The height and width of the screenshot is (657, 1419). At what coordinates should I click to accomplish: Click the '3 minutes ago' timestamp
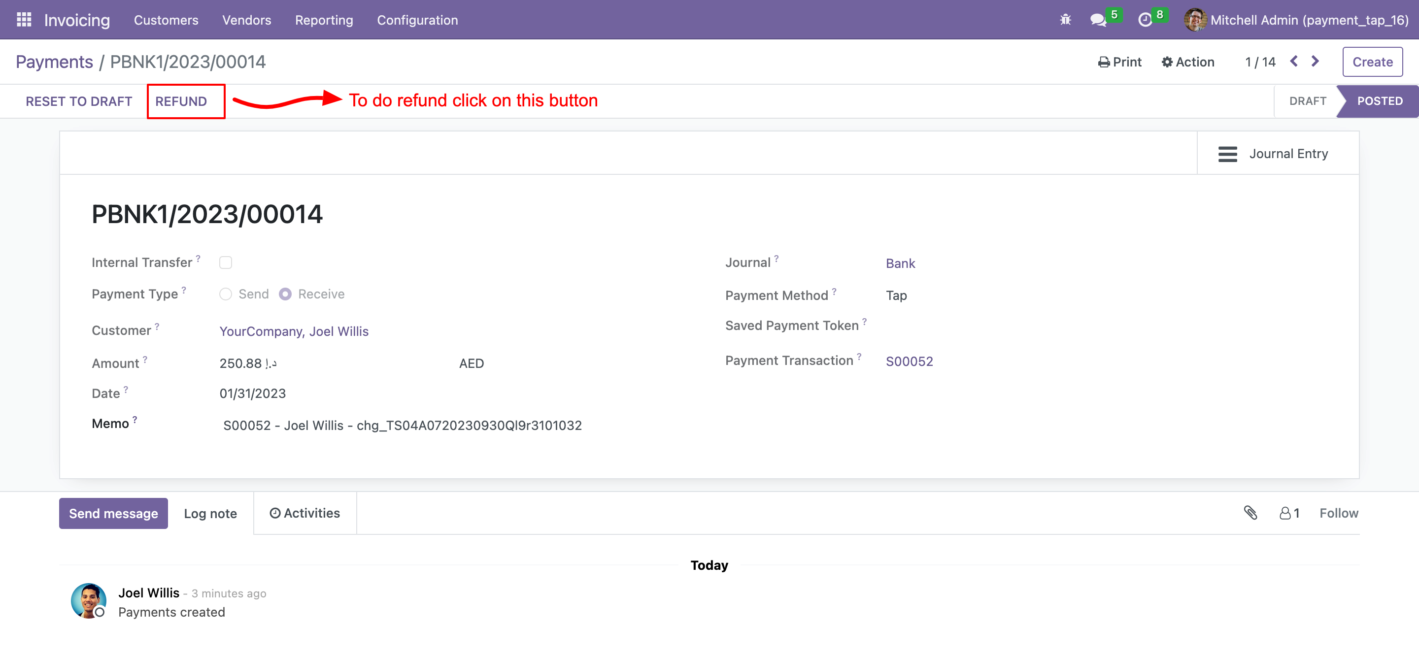(229, 593)
